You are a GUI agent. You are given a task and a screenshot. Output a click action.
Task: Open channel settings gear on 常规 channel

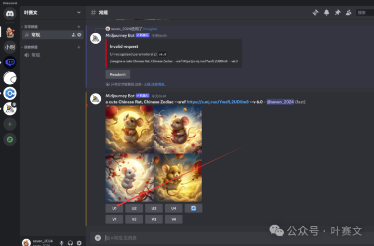[x=79, y=35]
